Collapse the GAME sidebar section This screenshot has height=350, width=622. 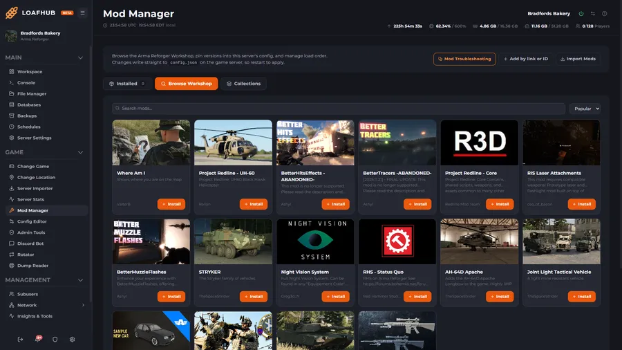click(x=81, y=152)
